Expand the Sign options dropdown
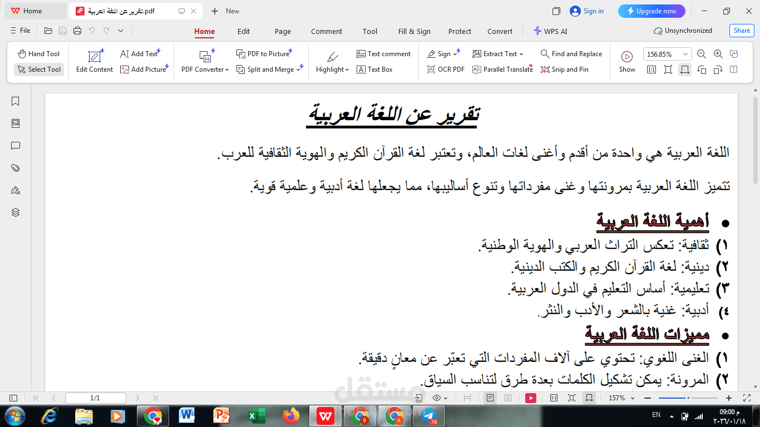Screen dimensions: 760x427 pyautogui.click(x=456, y=53)
